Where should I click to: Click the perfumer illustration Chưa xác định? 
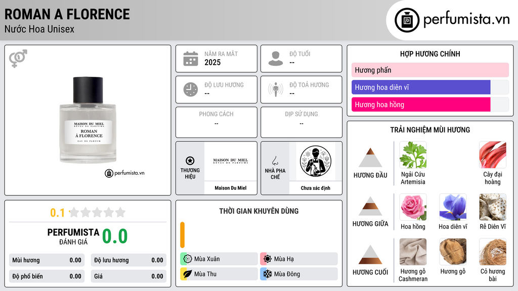[316, 161]
